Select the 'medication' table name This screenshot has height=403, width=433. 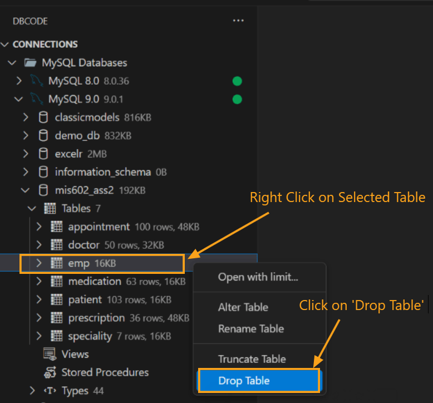[95, 282]
